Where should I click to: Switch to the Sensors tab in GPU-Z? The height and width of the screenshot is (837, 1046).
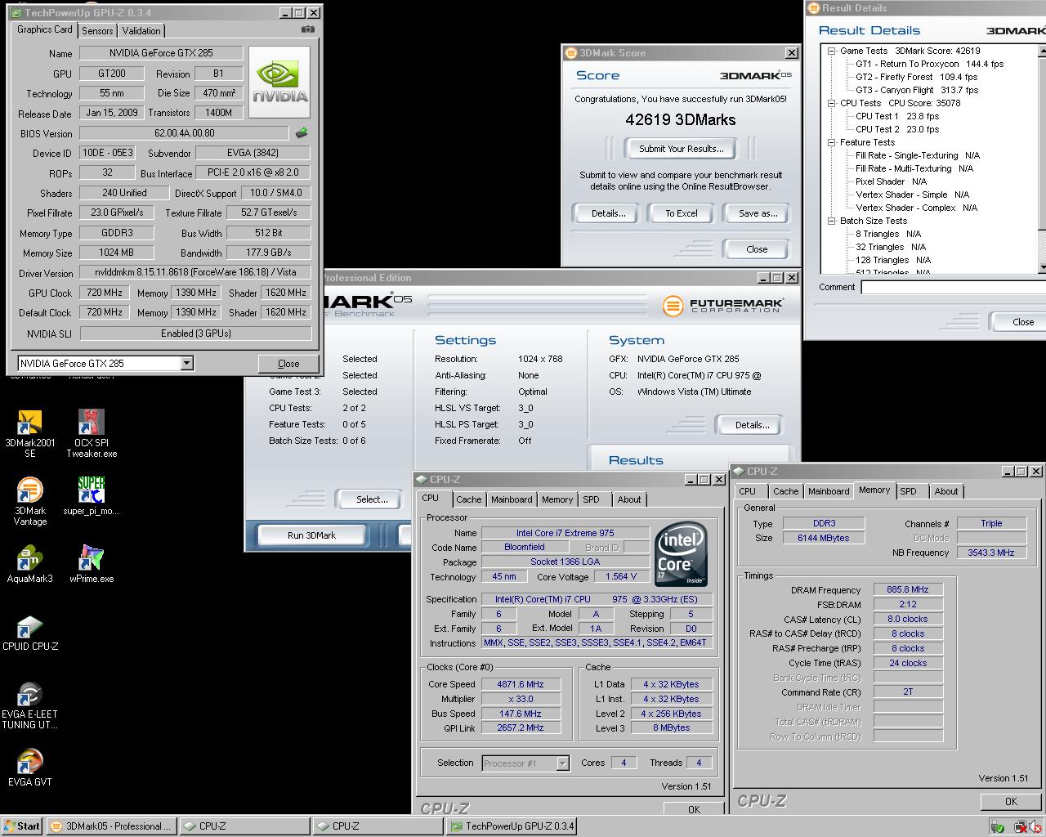(x=97, y=31)
